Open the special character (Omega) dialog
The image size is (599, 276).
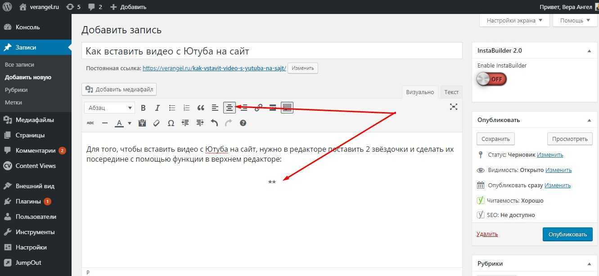point(171,123)
